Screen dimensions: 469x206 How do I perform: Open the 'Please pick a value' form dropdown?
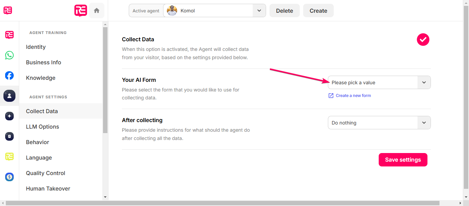tap(379, 83)
